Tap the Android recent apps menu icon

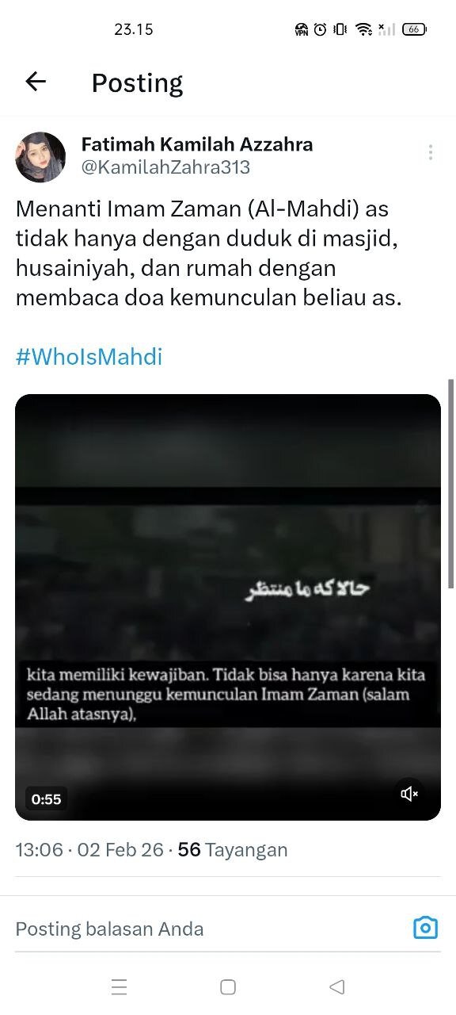[120, 986]
